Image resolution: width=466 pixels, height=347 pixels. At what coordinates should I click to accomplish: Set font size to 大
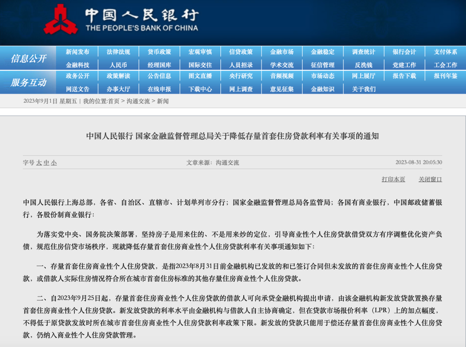pos(39,163)
